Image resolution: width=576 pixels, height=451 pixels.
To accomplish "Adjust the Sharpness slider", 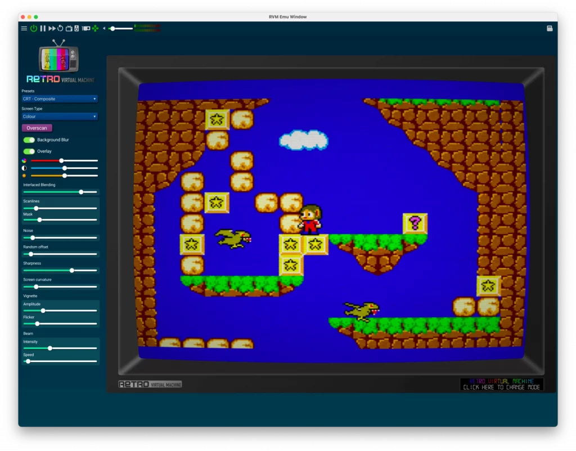I will click(x=60, y=270).
